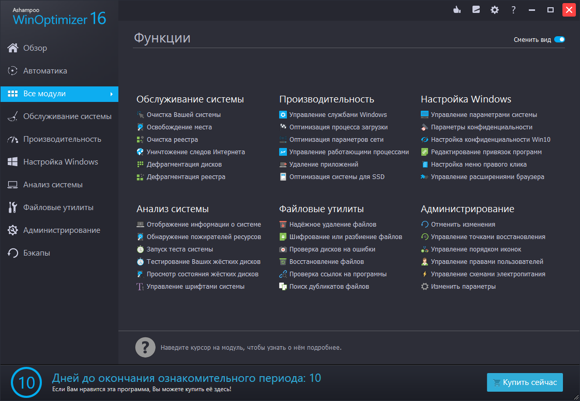The height and width of the screenshot is (401, 580).
Task: Click the Производительность gauge icon in sidebar
Action: coord(12,139)
